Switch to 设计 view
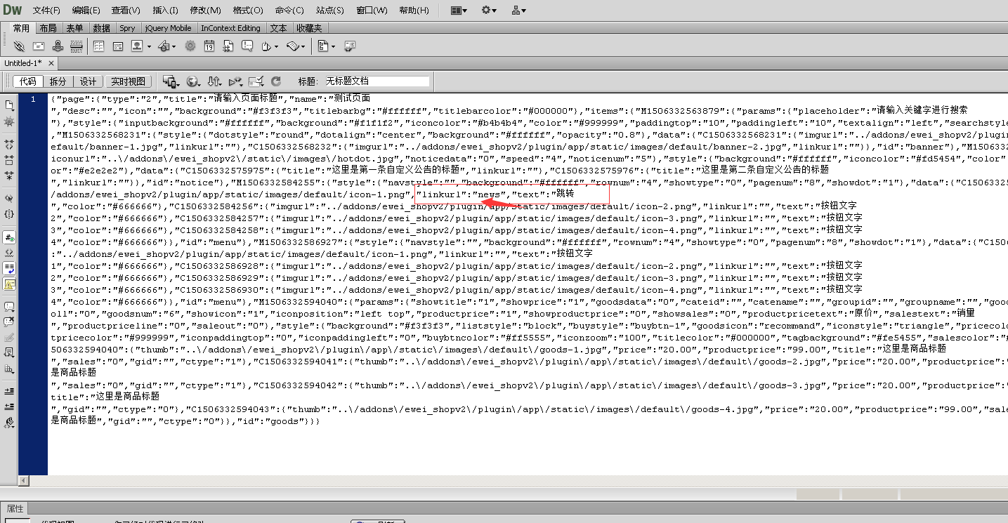Screen dimensions: 1008x523 [x=88, y=81]
